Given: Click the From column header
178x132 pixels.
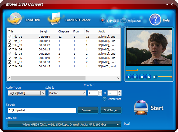Looking at the screenshot, I should click(78, 31).
